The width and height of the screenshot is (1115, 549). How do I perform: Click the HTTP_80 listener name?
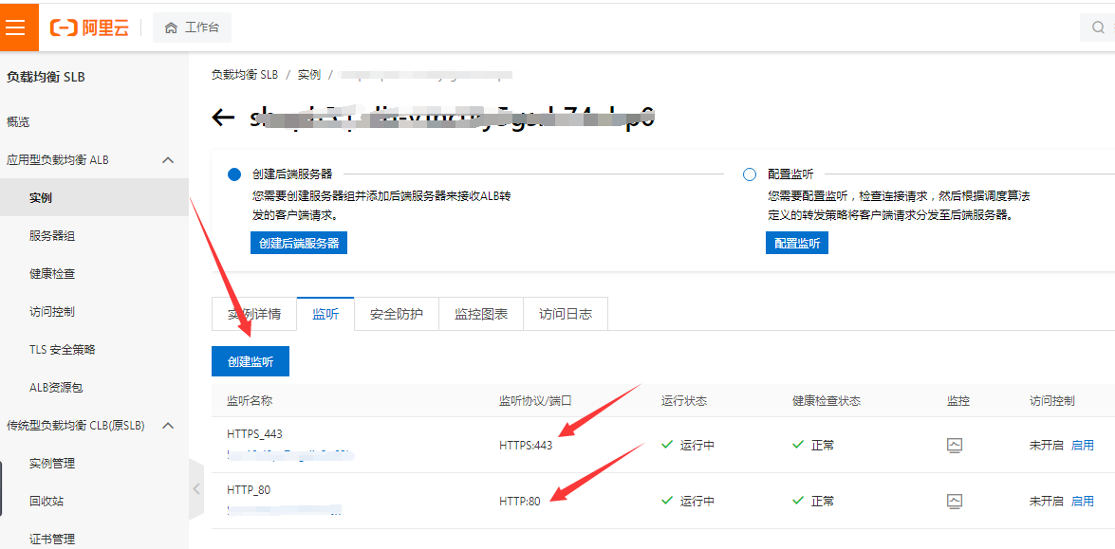(x=249, y=489)
